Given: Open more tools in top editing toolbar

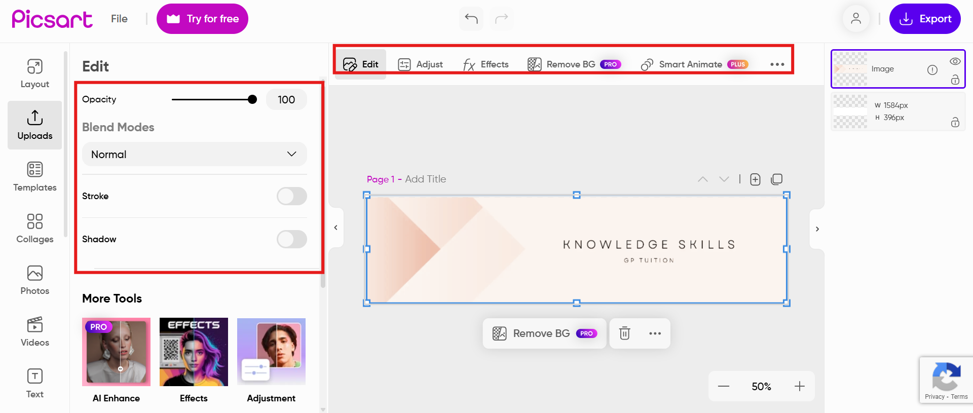Looking at the screenshot, I should point(777,64).
